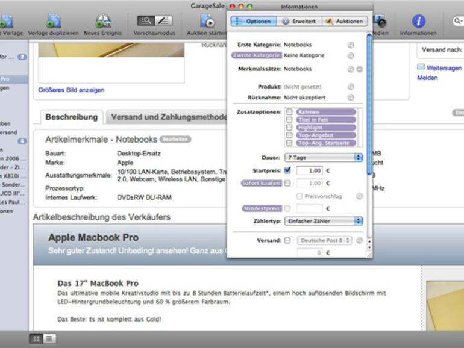The width and height of the screenshot is (464, 348).
Task: Click the Startpreis price field 1,00
Action: [309, 170]
